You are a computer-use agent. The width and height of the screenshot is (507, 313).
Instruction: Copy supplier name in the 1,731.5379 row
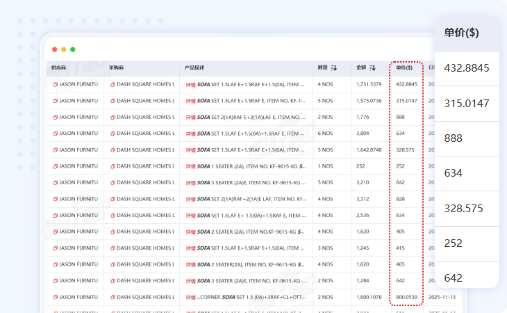coord(56,84)
